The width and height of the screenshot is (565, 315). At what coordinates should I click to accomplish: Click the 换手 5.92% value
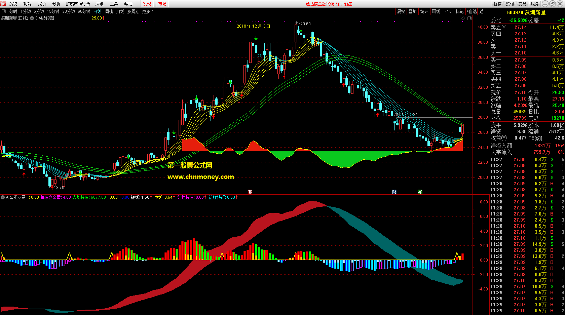click(x=520, y=125)
